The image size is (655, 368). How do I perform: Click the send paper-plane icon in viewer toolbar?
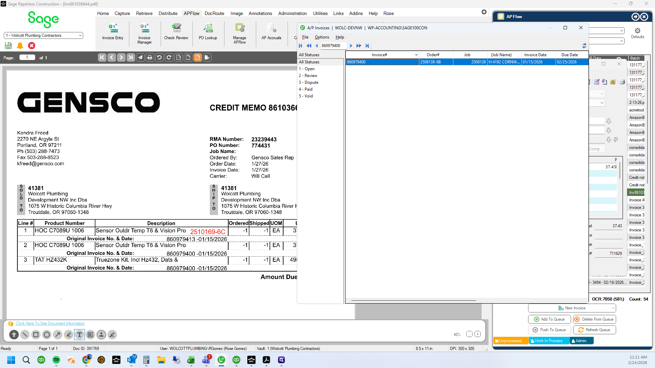pos(140,58)
